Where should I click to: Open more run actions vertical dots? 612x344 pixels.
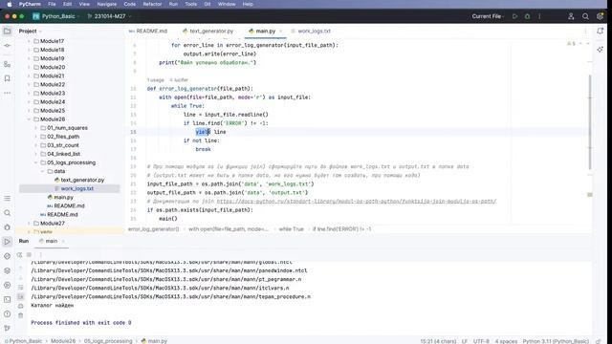(x=539, y=16)
